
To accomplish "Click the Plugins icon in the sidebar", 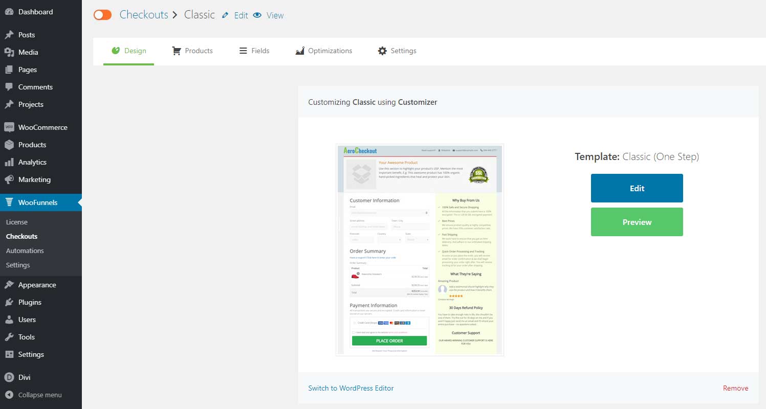I will point(9,302).
